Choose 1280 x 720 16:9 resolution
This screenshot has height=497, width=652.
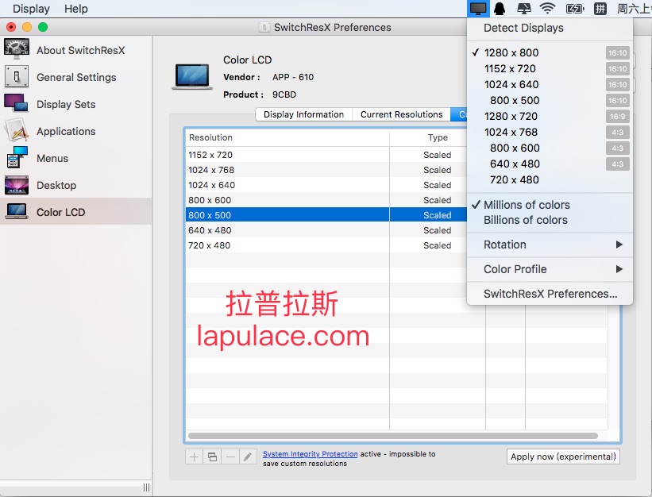click(x=550, y=116)
